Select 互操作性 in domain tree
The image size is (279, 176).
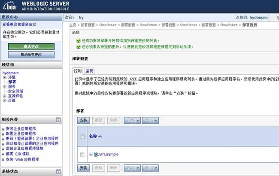[15, 96]
